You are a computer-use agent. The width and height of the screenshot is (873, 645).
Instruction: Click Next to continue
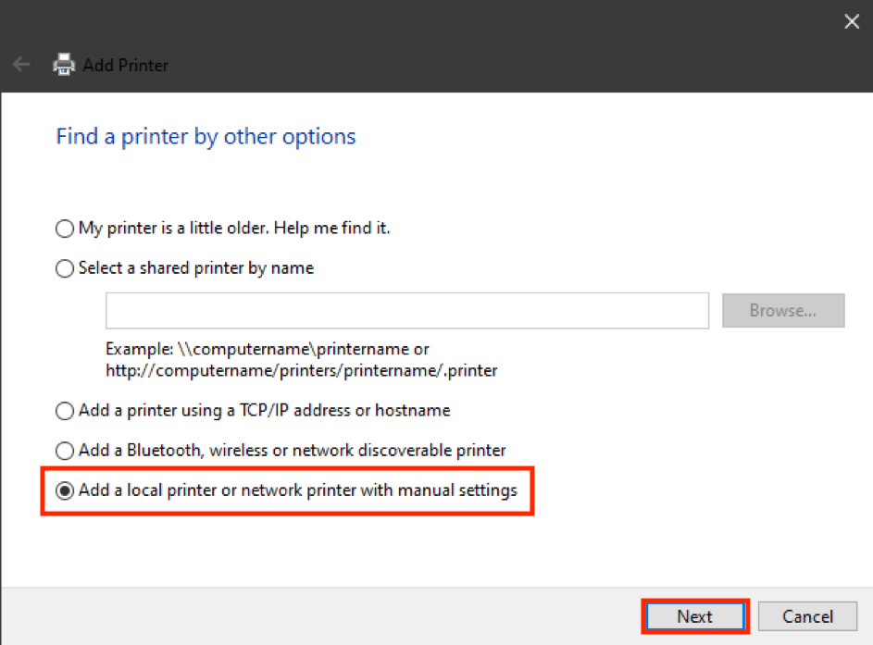pos(695,616)
